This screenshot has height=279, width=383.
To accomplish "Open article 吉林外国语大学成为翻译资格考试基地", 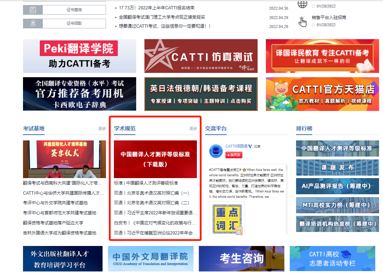I will click(x=60, y=233).
